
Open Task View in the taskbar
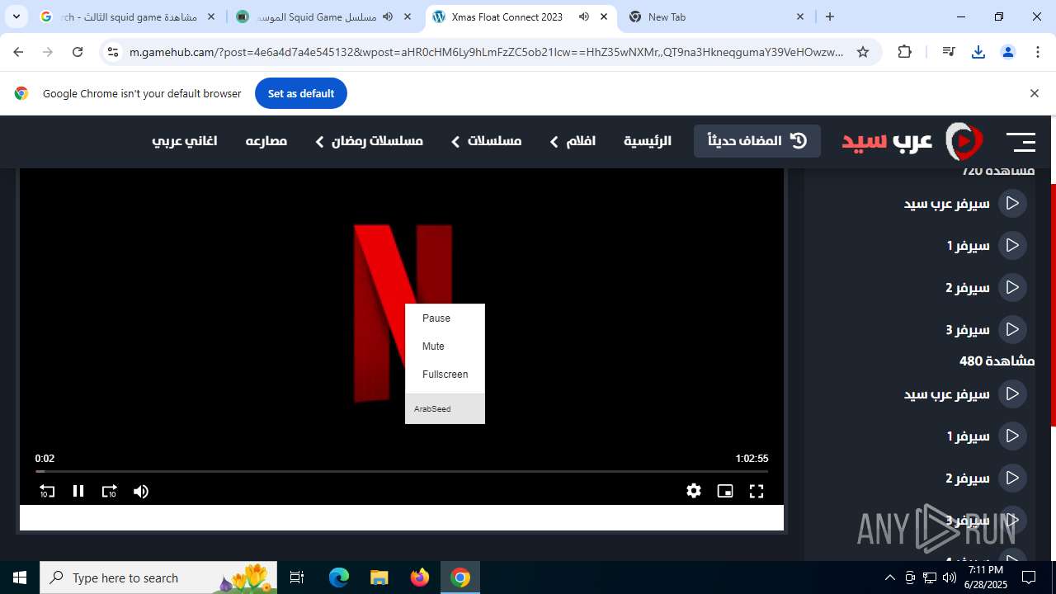(297, 577)
